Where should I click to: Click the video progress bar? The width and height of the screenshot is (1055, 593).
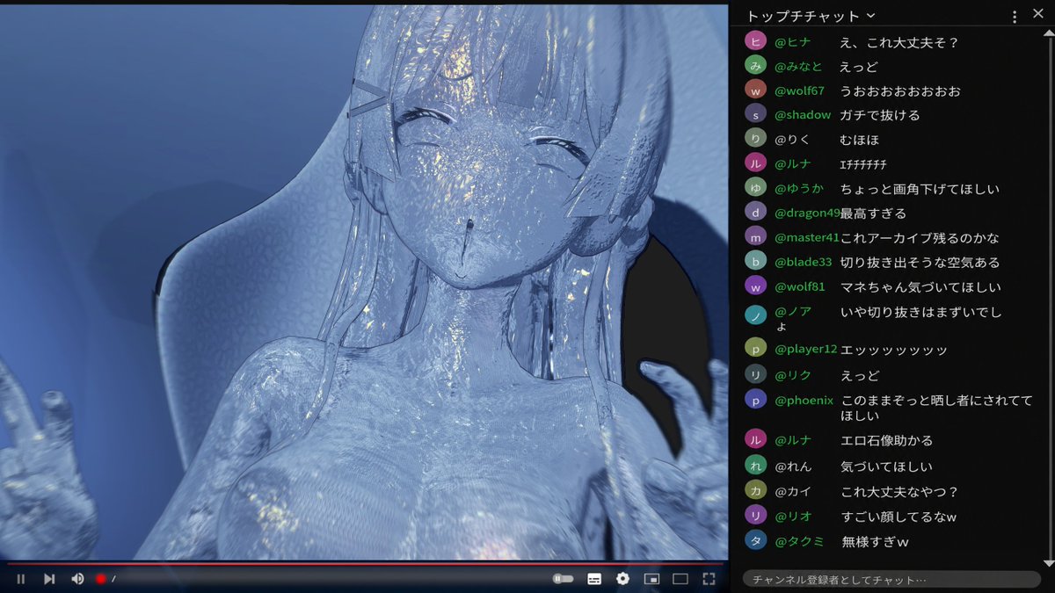click(365, 563)
